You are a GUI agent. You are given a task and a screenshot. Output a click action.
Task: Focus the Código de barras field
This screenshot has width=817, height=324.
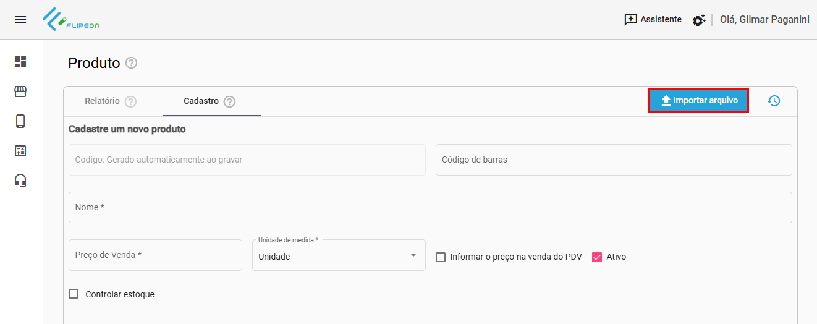click(614, 160)
